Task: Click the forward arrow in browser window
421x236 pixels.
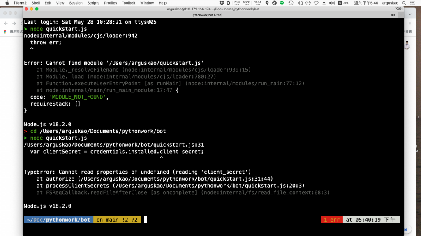Action: click(x=14, y=23)
